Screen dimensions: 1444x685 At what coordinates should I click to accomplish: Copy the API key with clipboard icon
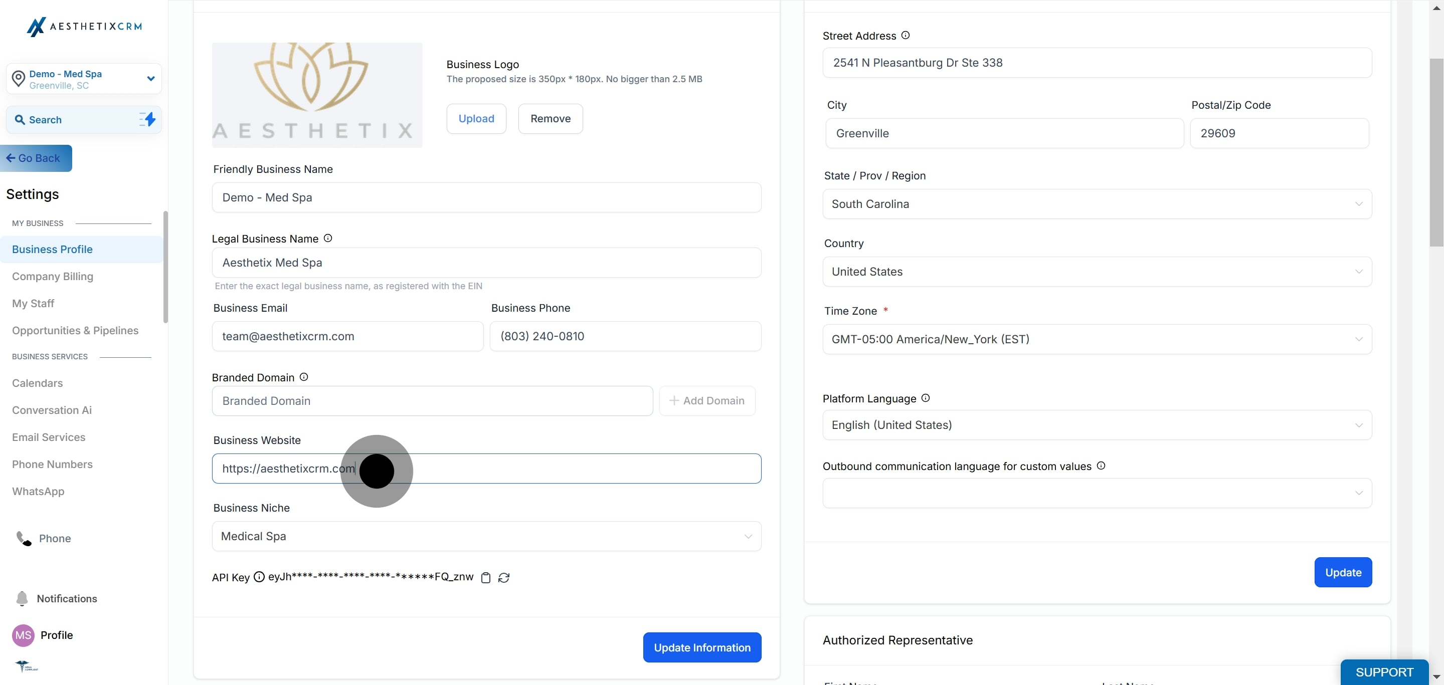click(x=486, y=577)
